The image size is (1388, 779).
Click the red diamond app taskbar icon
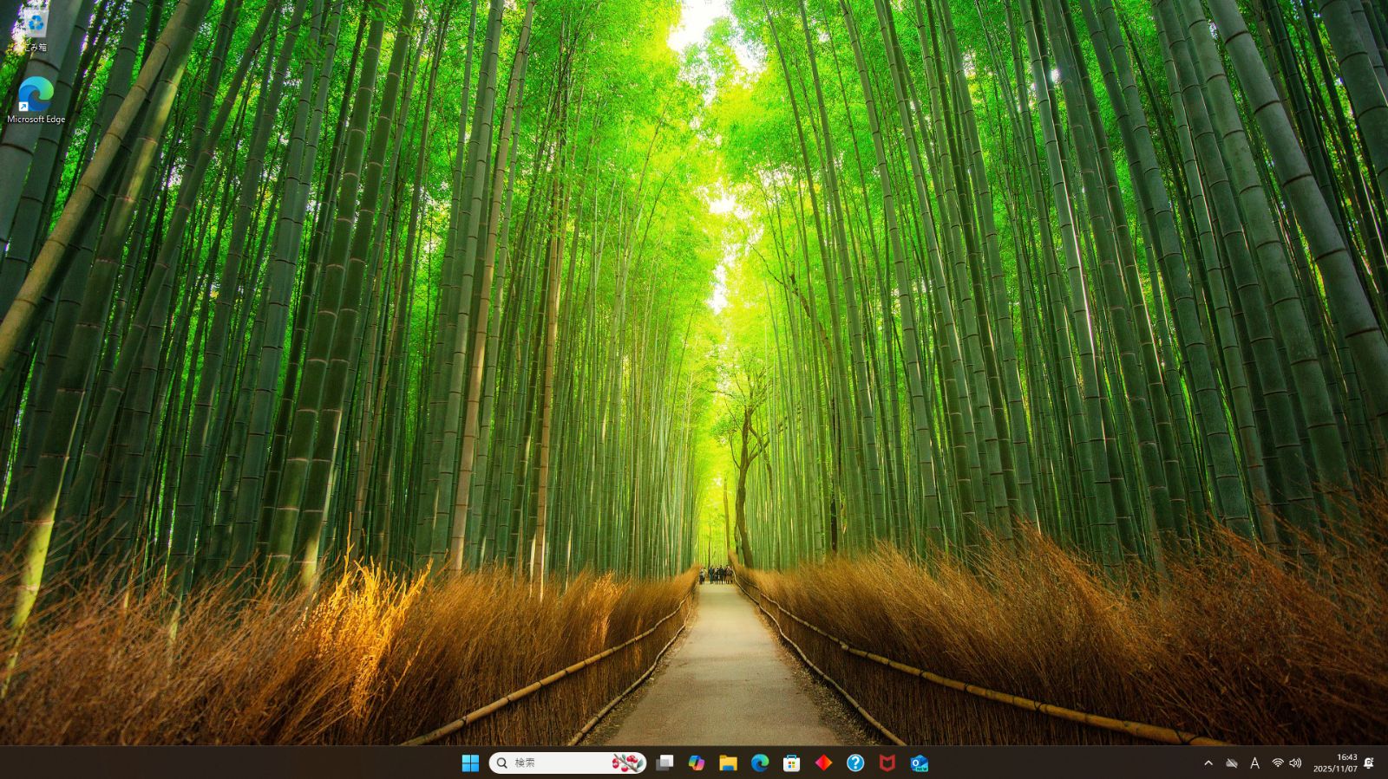click(823, 763)
